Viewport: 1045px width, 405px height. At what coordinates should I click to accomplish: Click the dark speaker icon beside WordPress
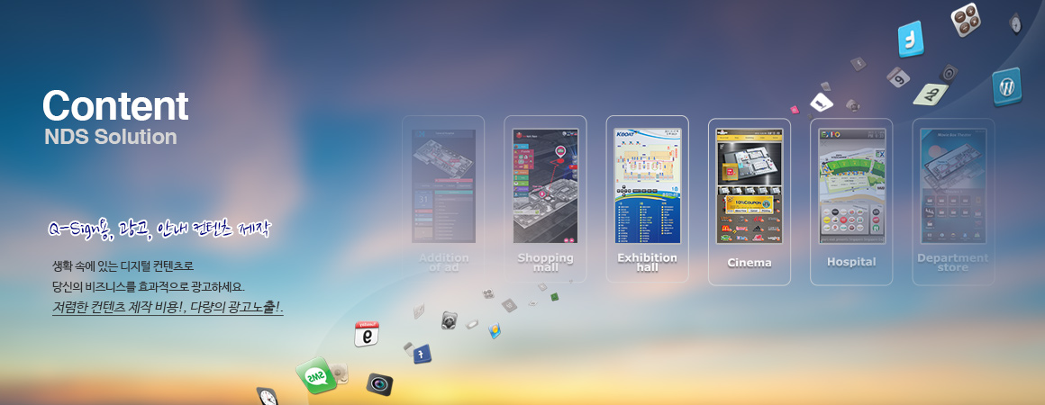coord(949,72)
